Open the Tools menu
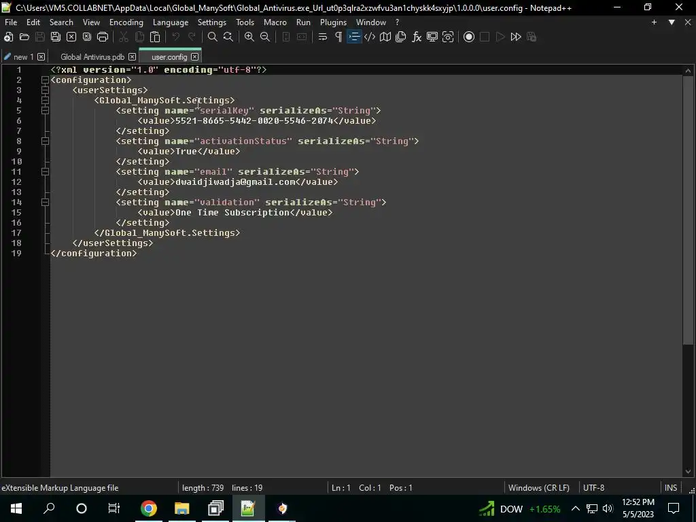Viewport: 696px width, 522px height. (245, 22)
